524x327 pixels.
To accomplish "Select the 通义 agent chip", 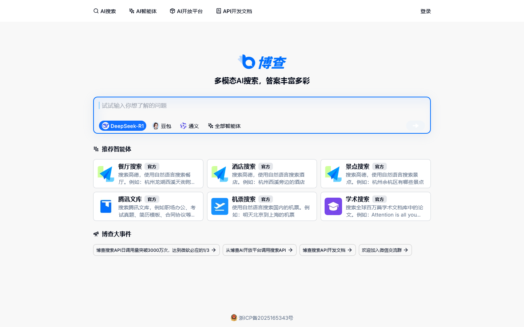I will 190,126.
